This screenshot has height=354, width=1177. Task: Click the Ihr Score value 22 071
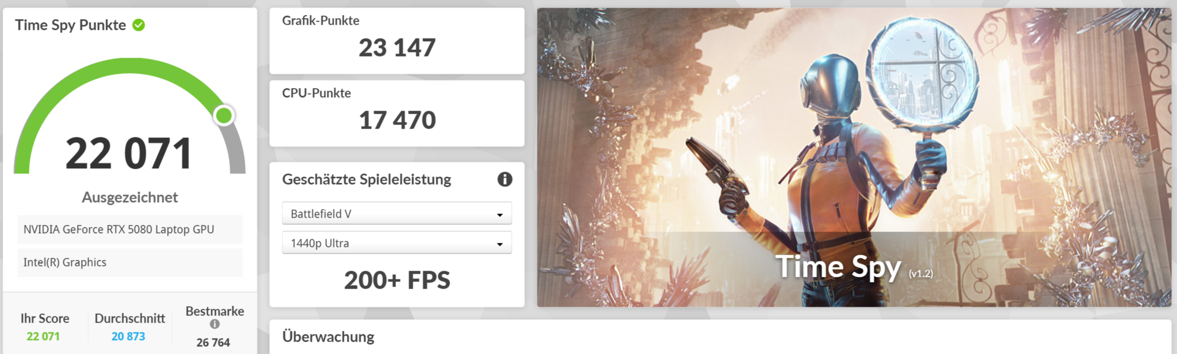point(43,337)
